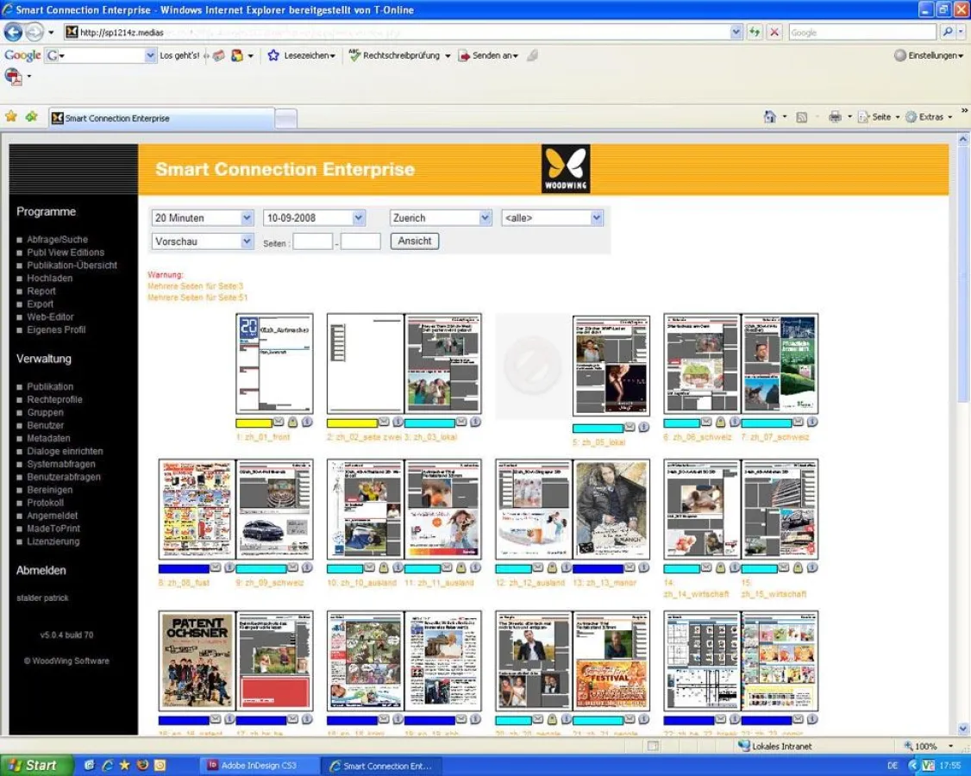Viewport: 971px width, 776px height.
Task: Open the '20 Minuten' publication dropdown
Action: [203, 218]
